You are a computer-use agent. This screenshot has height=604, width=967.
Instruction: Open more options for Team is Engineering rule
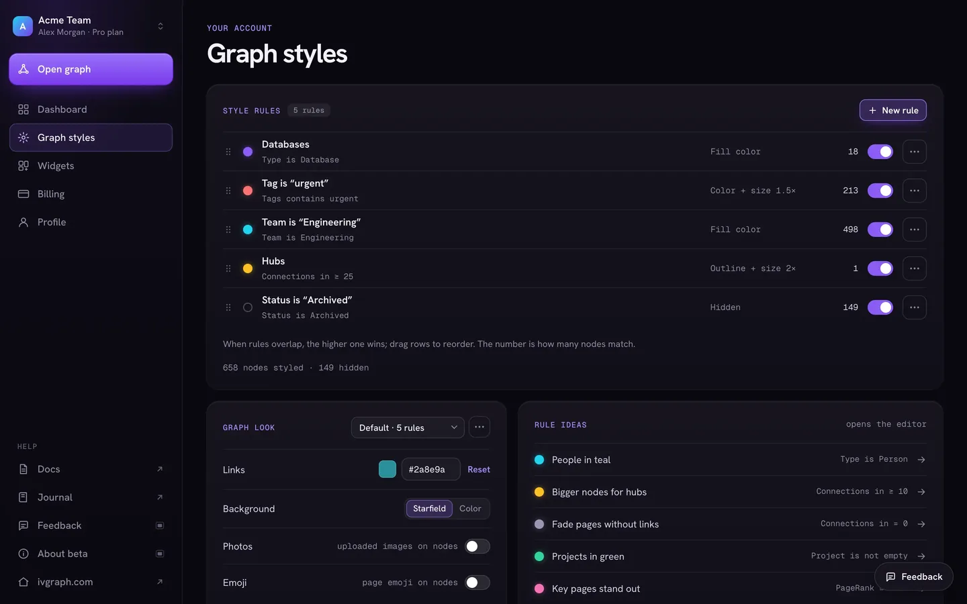[915, 230]
